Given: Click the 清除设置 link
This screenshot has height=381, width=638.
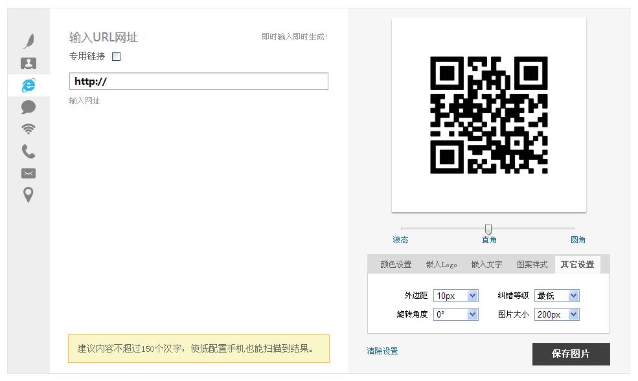Looking at the screenshot, I should point(382,351).
